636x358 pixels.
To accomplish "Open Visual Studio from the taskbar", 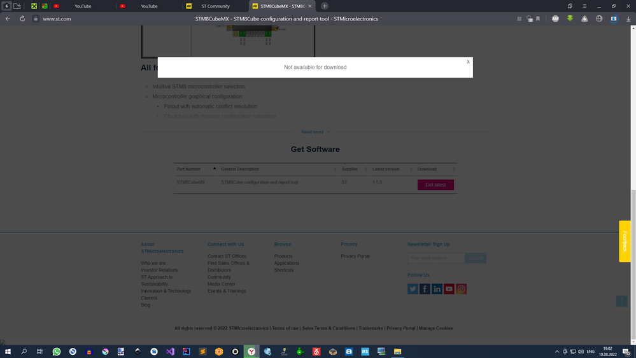I will [x=170, y=352].
